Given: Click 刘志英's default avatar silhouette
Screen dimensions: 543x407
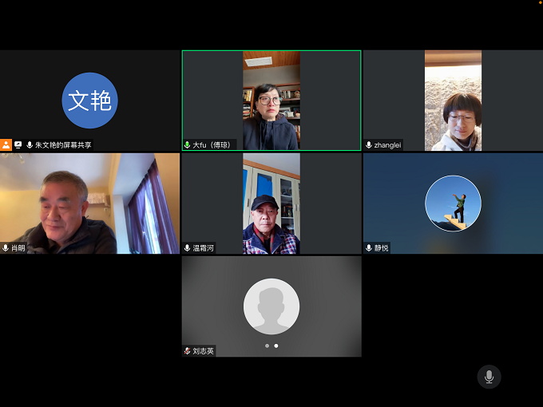Looking at the screenshot, I should coord(271,306).
